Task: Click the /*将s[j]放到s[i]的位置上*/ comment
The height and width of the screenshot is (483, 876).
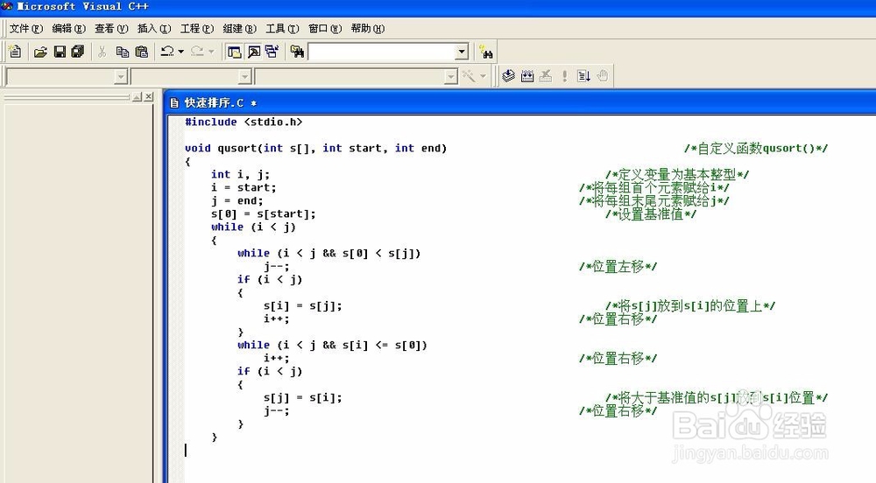Action: (690, 305)
